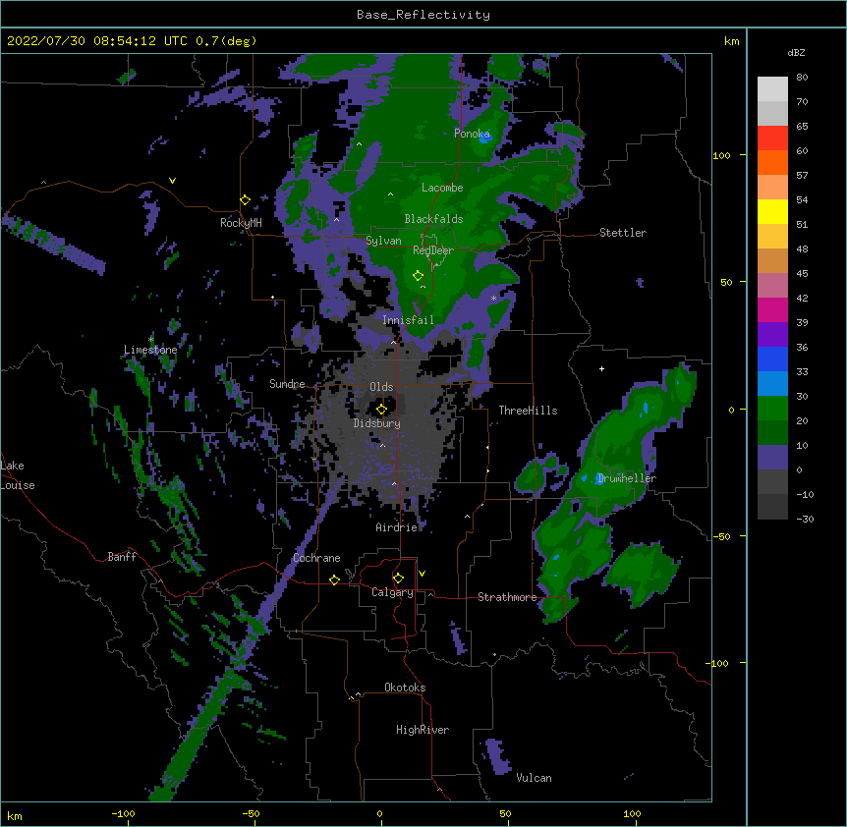The width and height of the screenshot is (847, 827).
Task: Click the Blackfalds city label
Action: click(x=433, y=219)
